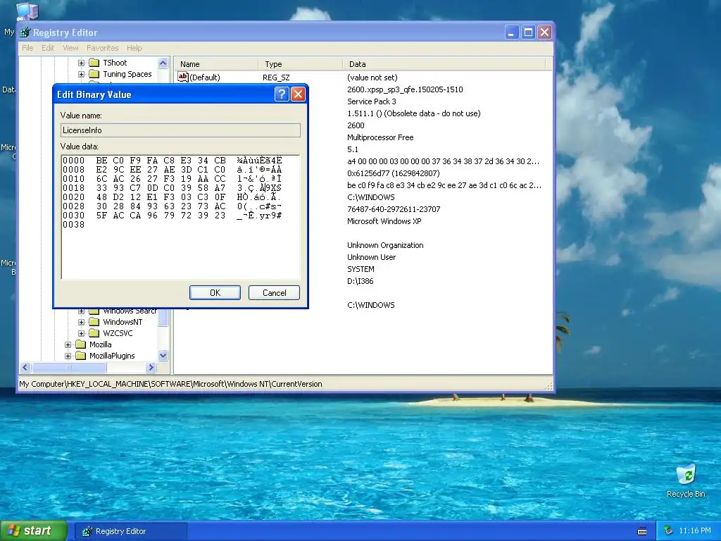Open the Help menu in Registry Editor

coord(134,48)
